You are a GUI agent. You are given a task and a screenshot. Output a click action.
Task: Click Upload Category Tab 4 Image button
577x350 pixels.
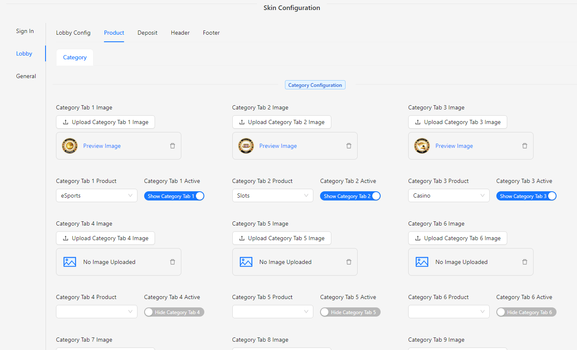(105, 238)
